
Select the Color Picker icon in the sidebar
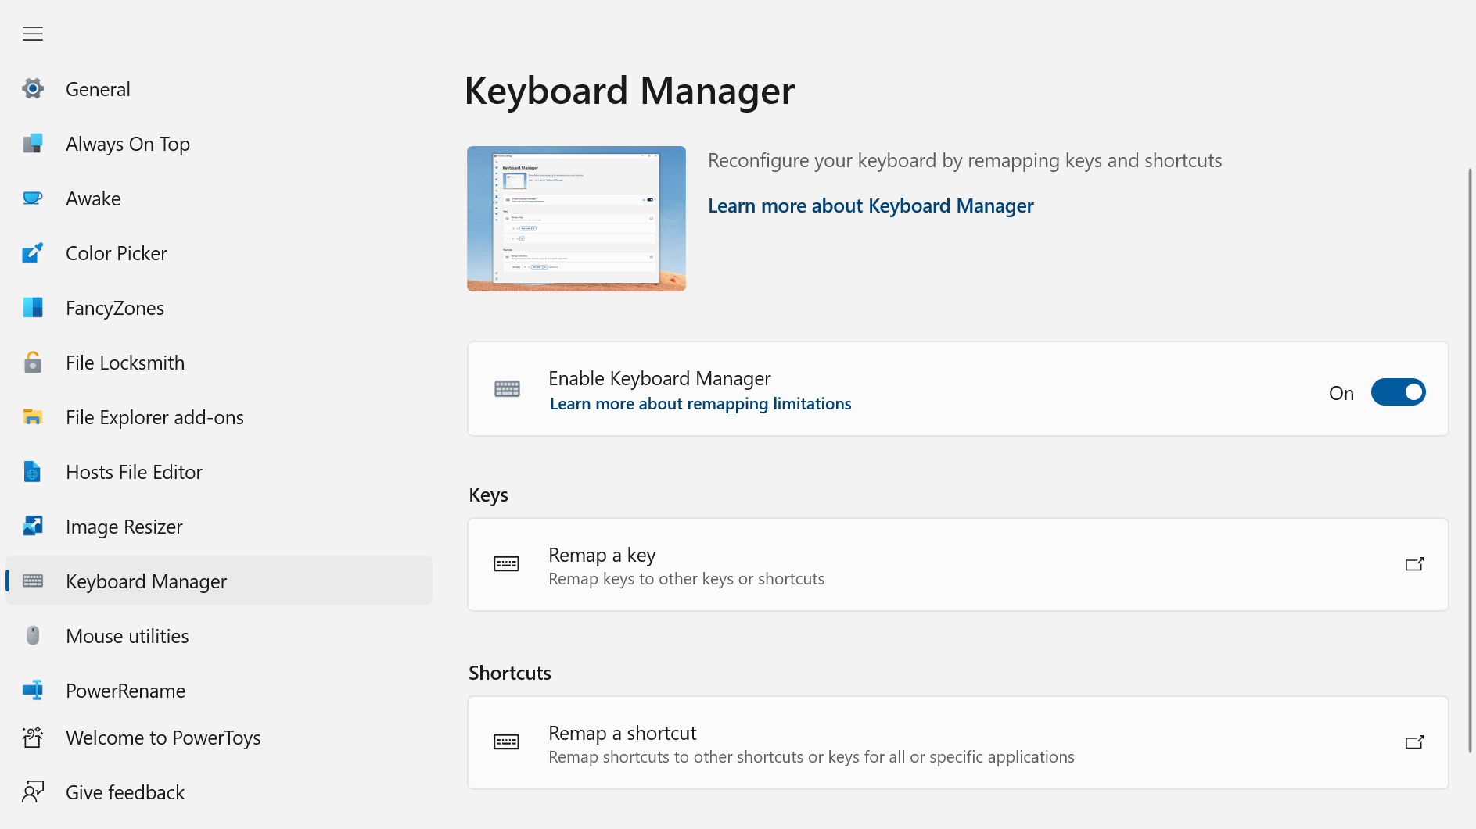32,252
